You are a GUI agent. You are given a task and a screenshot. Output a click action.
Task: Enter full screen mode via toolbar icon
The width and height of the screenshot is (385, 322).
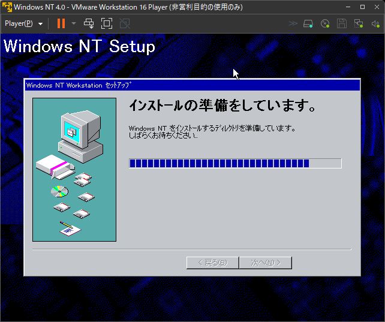tap(107, 23)
